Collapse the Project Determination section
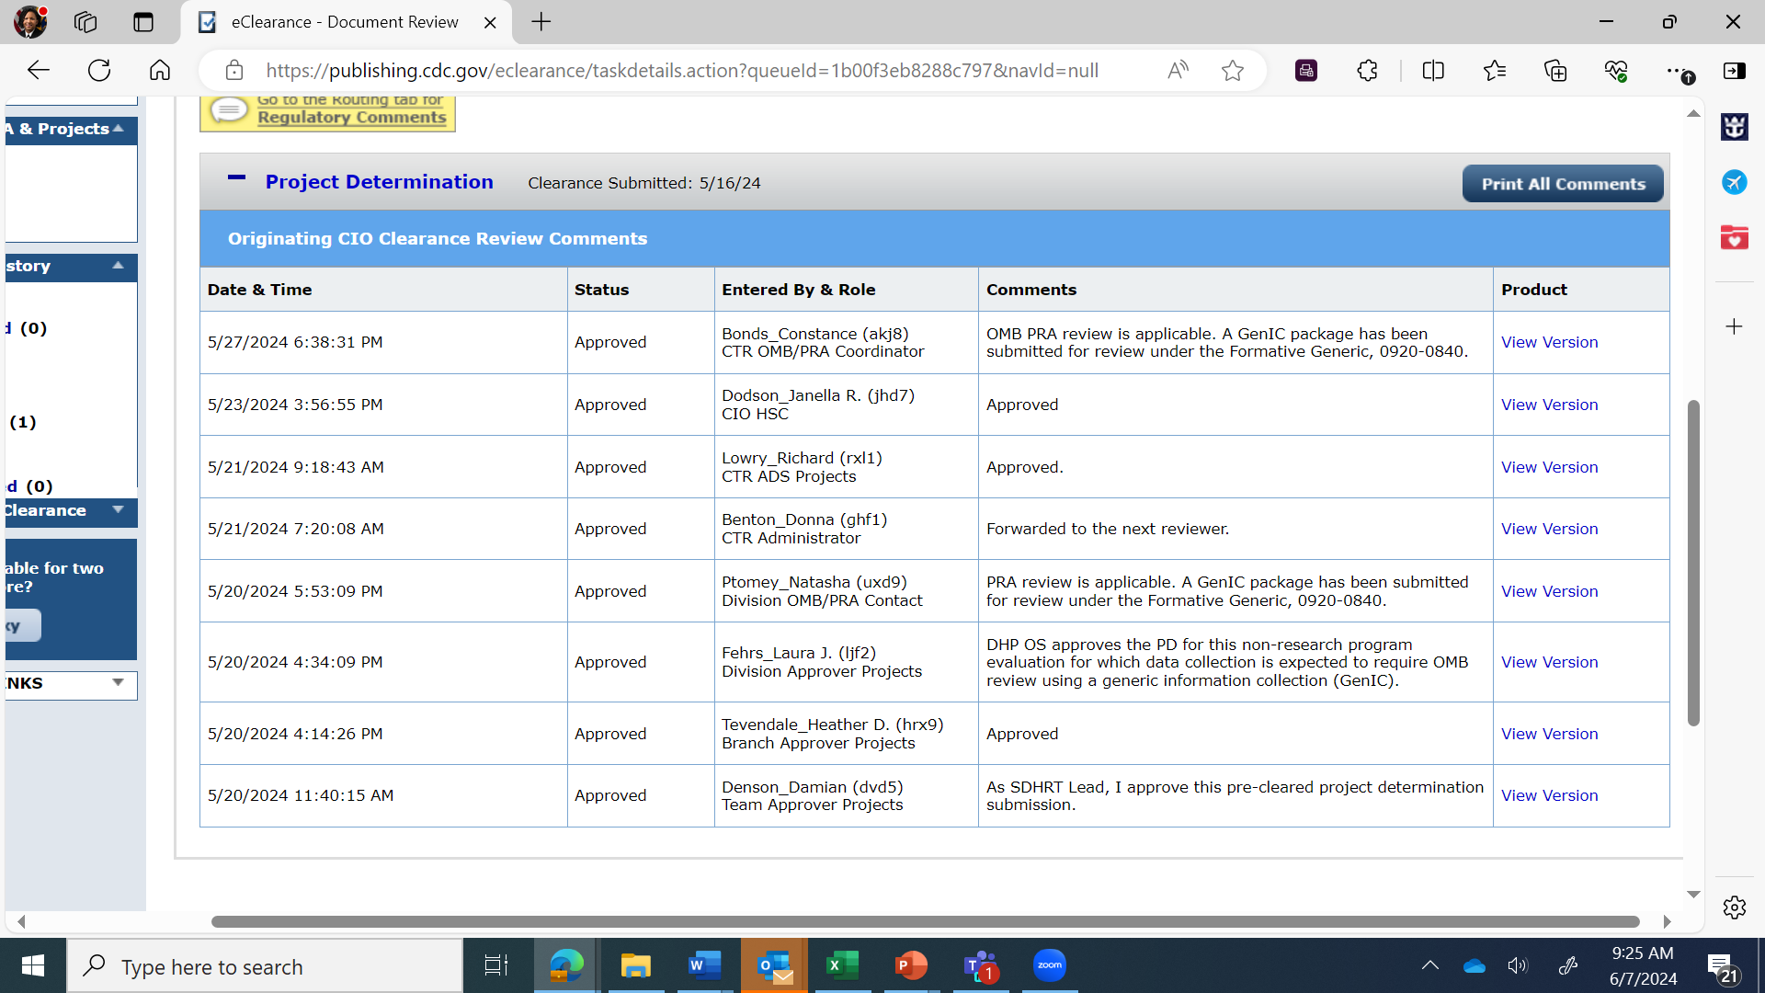The height and width of the screenshot is (993, 1765). [x=236, y=179]
